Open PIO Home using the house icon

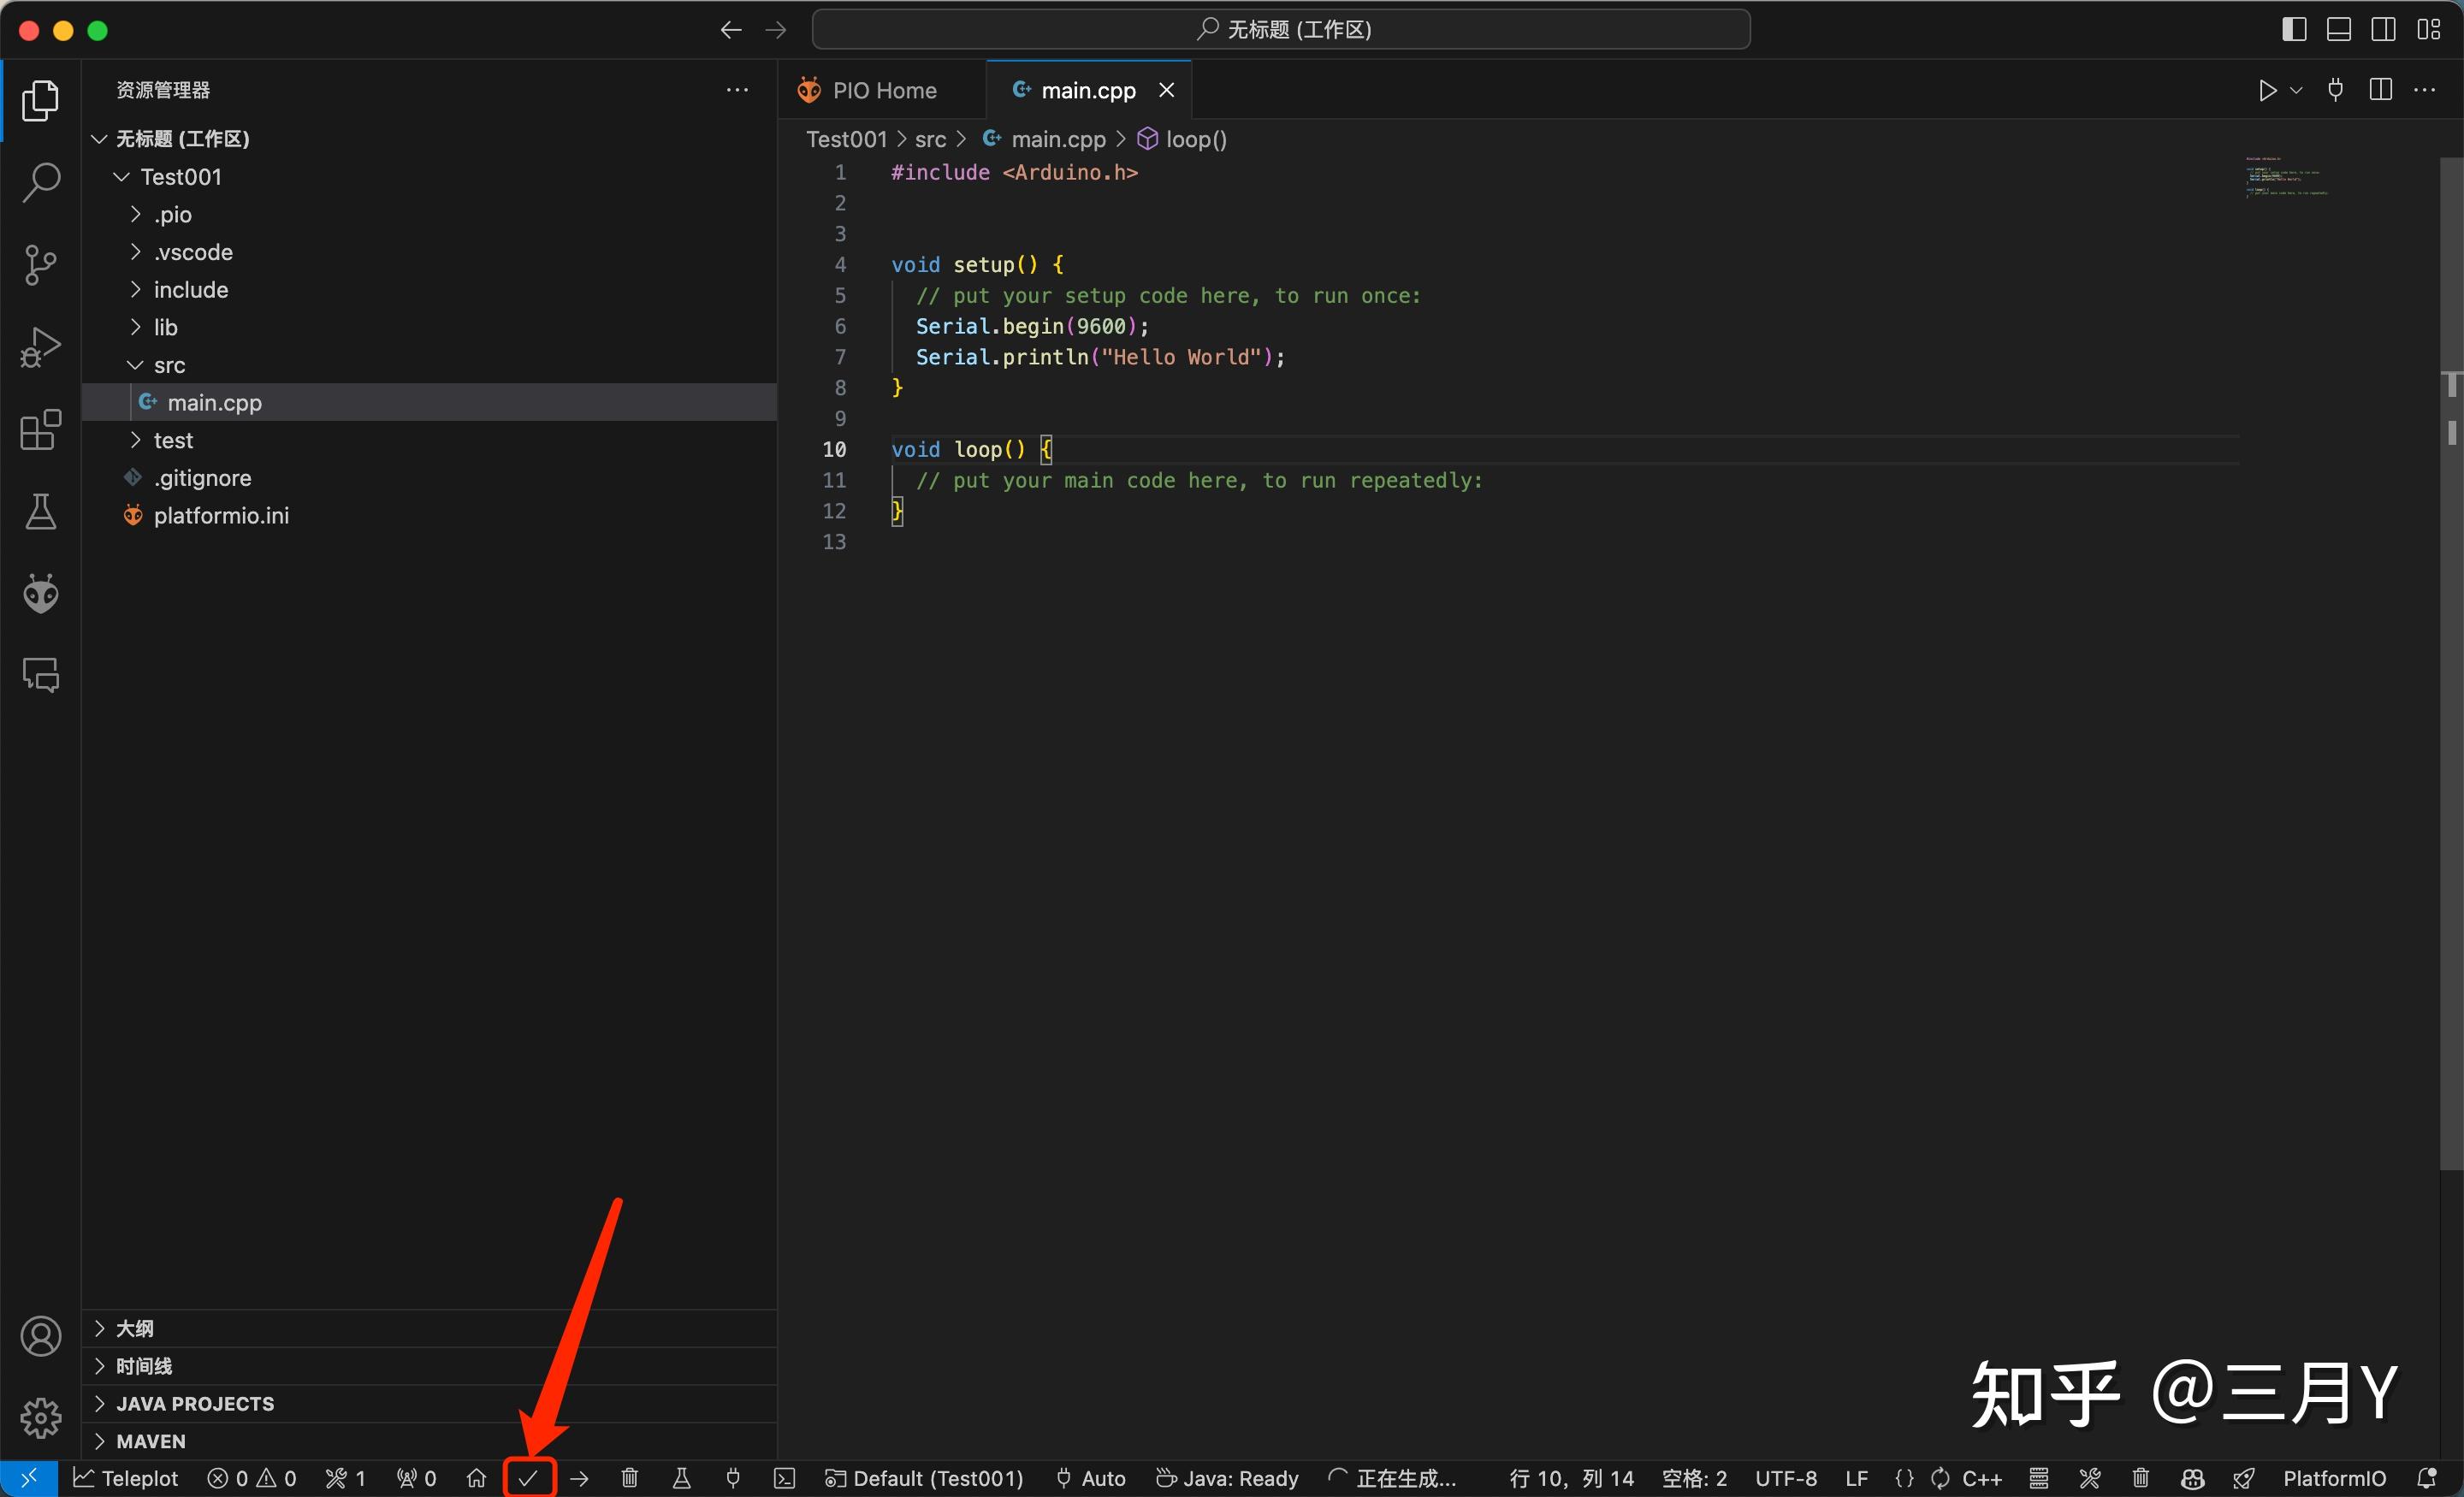[x=476, y=1478]
